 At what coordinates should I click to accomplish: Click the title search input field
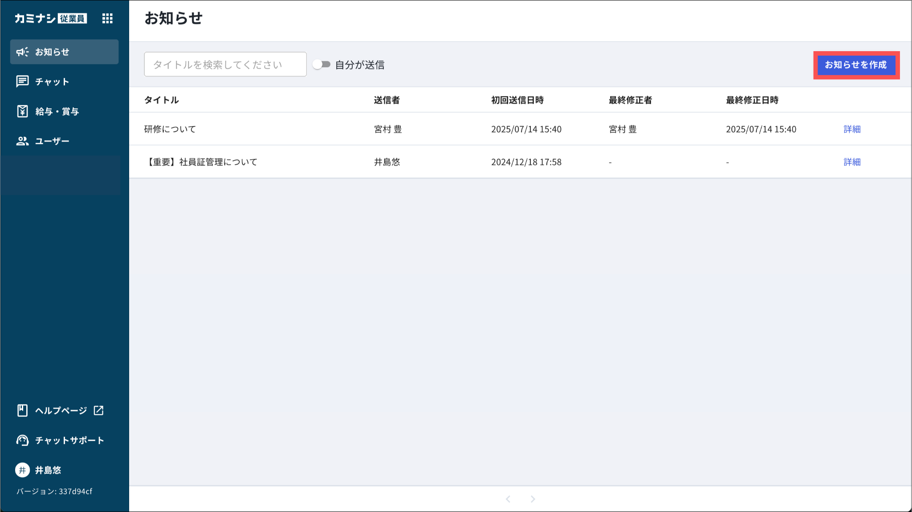pos(225,65)
